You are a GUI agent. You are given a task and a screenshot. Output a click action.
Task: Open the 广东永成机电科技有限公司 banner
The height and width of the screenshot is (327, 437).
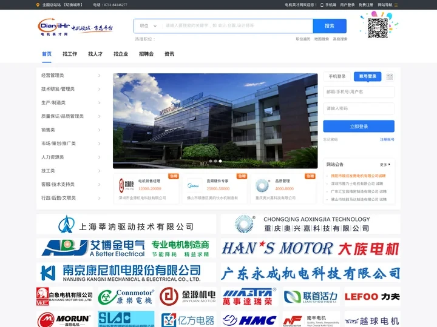pos(311,272)
